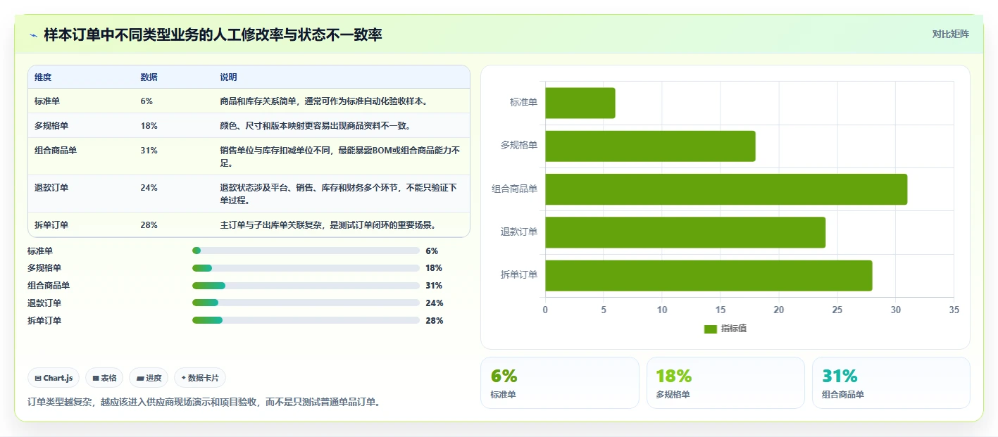Click the 组合商品单 progress bar

coord(306,286)
